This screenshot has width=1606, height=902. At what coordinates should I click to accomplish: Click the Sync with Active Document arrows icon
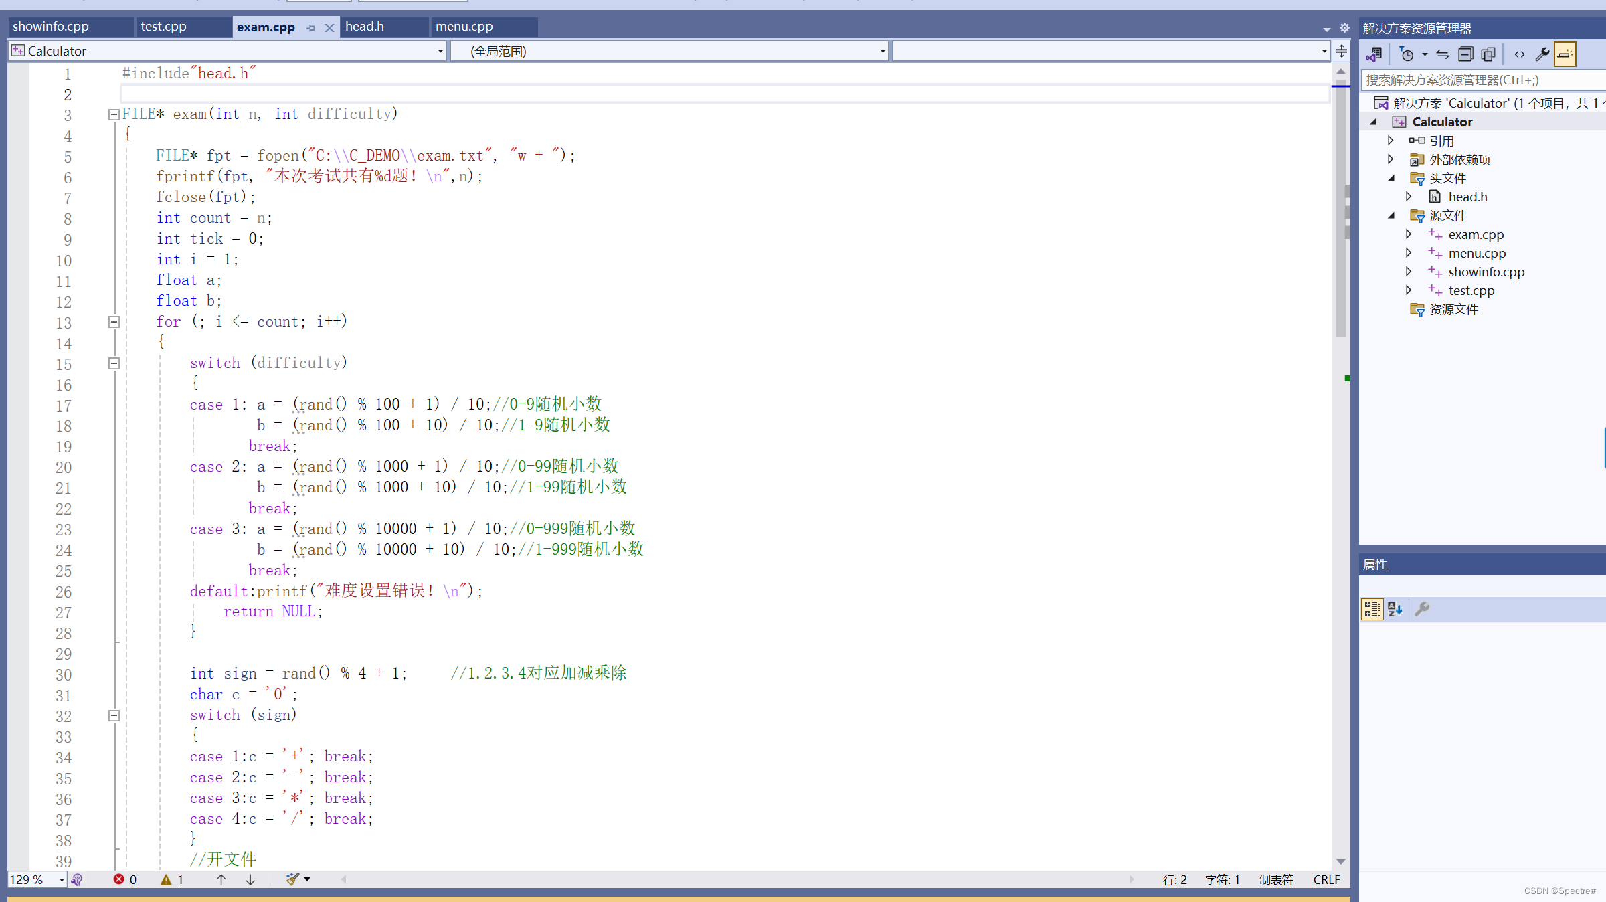click(x=1443, y=54)
